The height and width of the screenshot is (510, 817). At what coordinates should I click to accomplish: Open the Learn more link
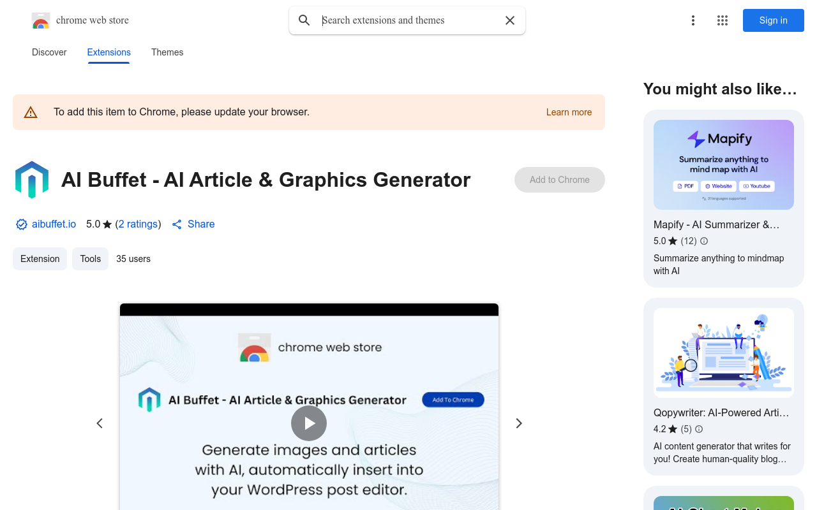569,112
